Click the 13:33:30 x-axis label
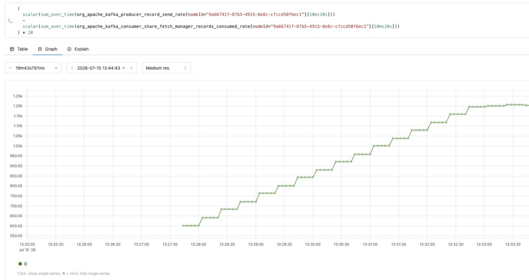This screenshot has width=529, height=280. (513, 244)
